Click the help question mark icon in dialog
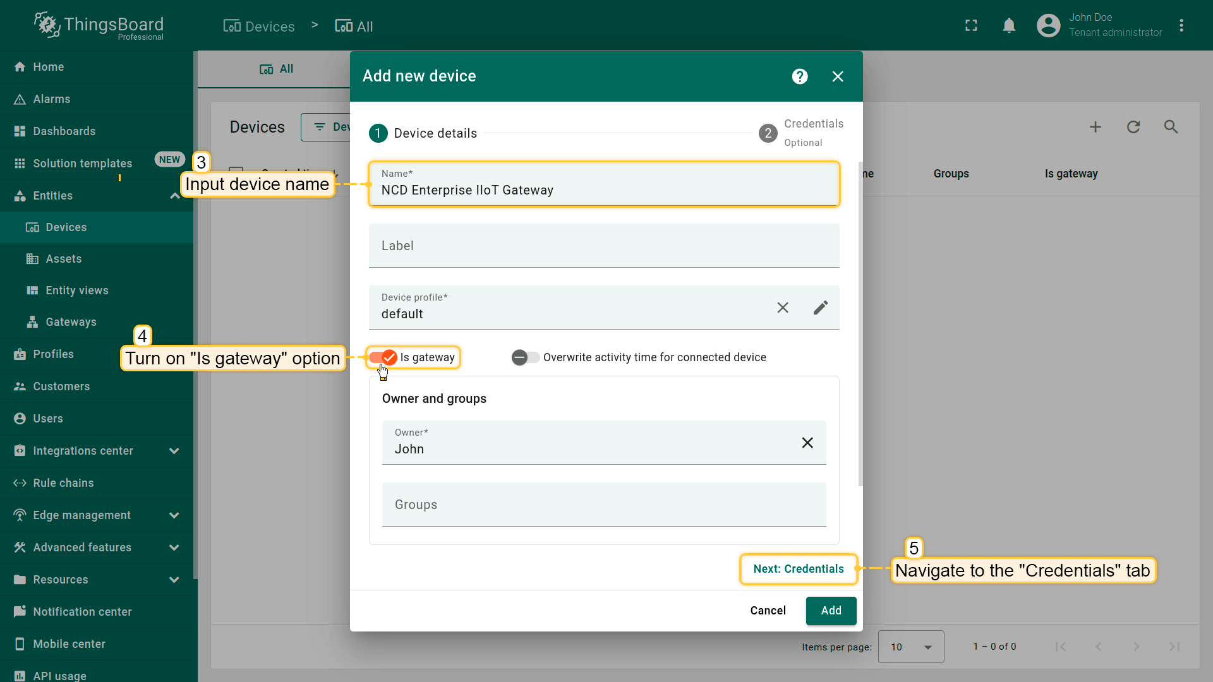The height and width of the screenshot is (682, 1213). 800,76
